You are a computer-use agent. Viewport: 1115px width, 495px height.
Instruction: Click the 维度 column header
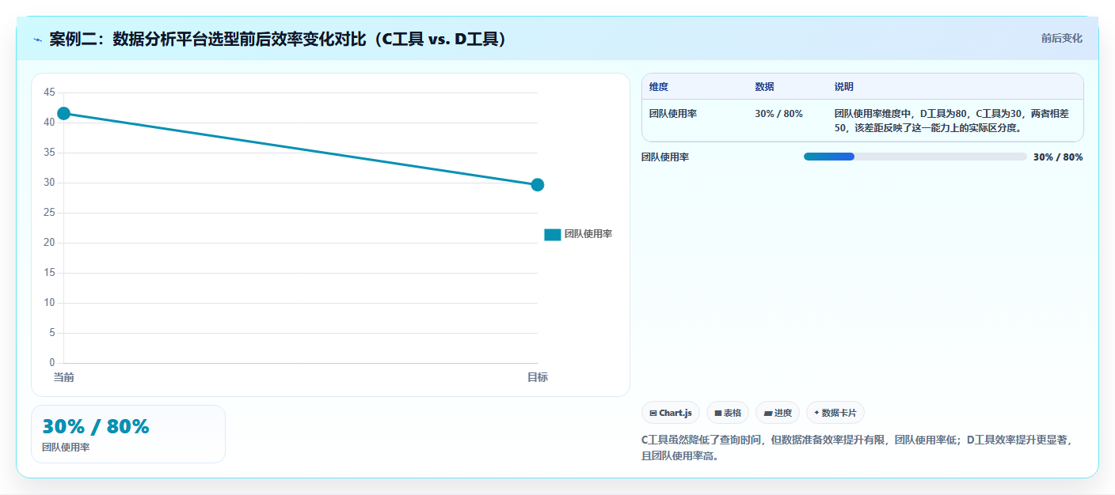point(659,87)
